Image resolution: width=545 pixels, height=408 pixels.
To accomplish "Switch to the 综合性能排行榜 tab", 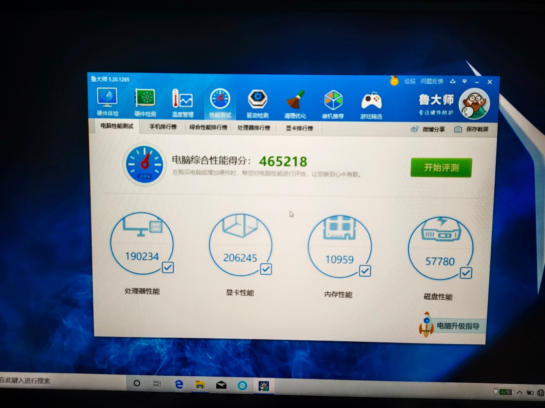I will click(208, 128).
